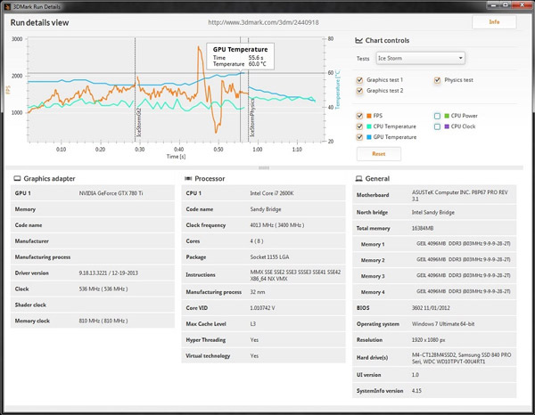The image size is (535, 415).
Task: Click the Virtual technology row label
Action: click(208, 356)
